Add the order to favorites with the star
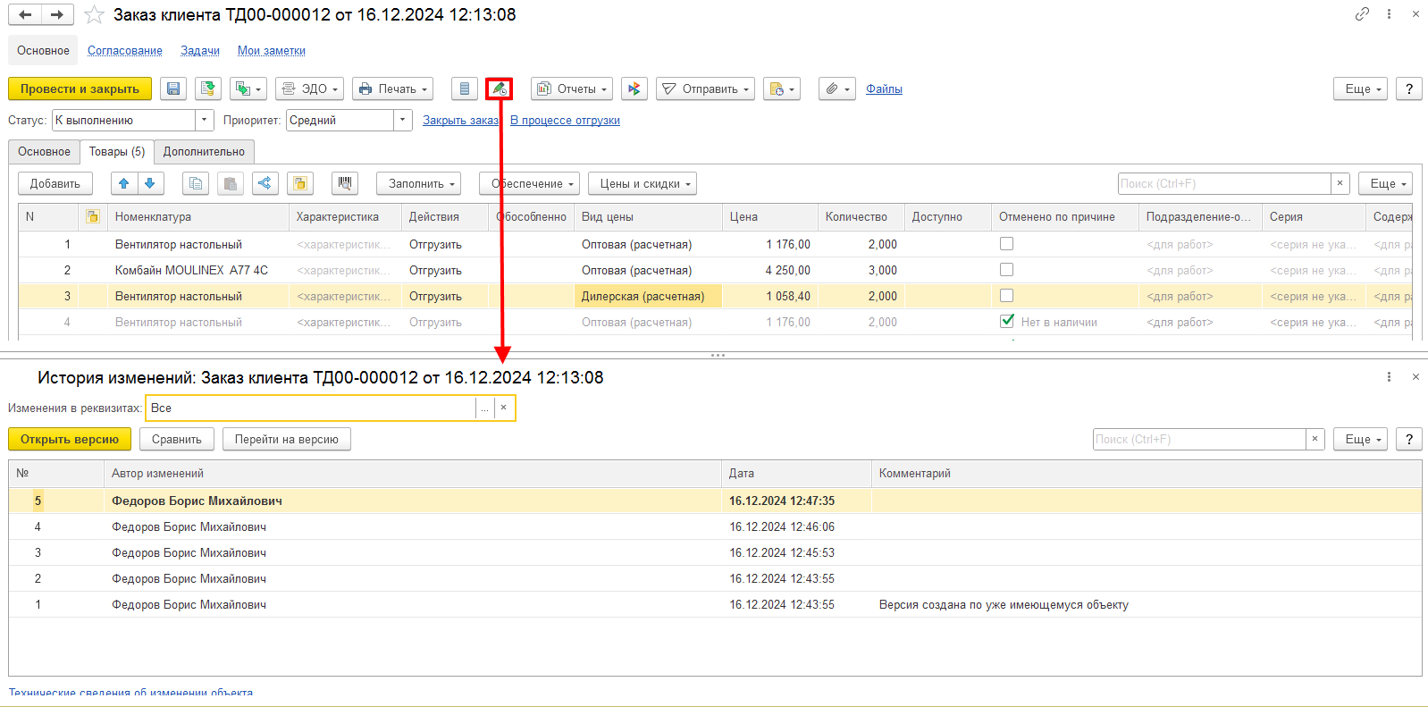Screen dimensions: 1428x707 [x=94, y=15]
